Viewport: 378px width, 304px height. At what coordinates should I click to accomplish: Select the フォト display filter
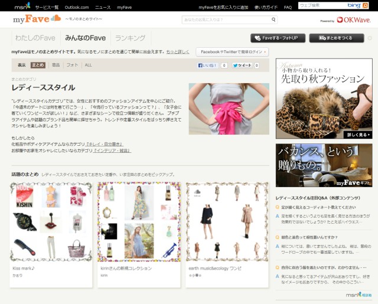click(x=72, y=65)
